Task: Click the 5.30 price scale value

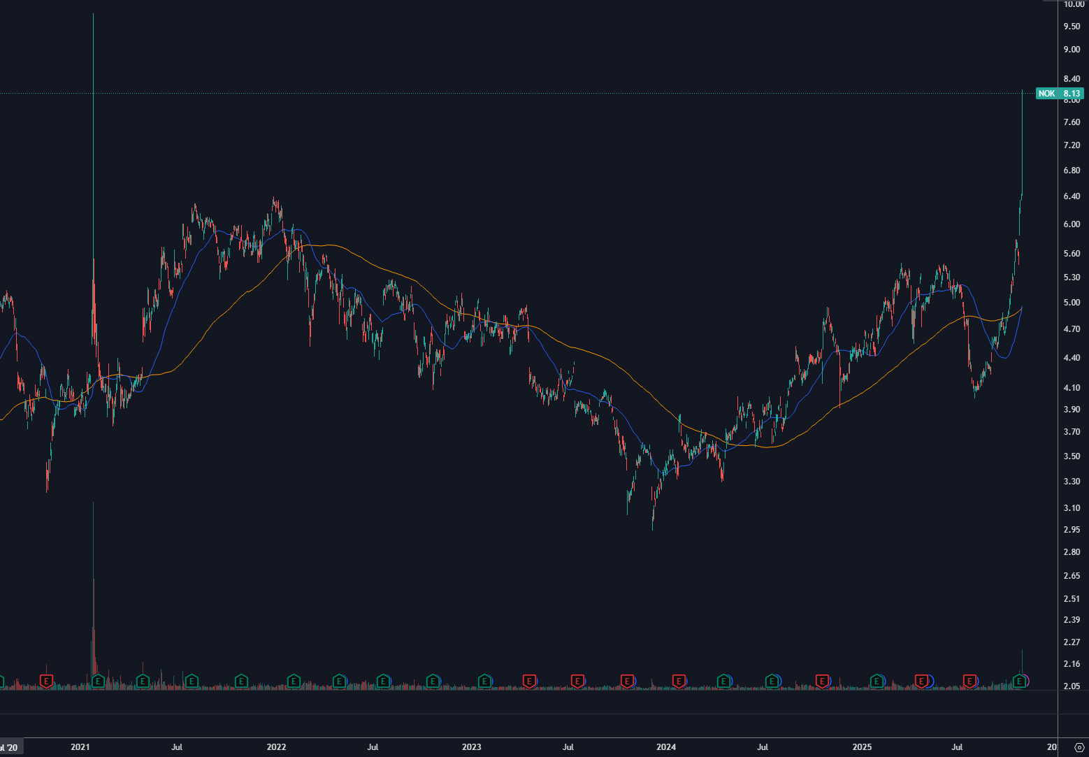Action: click(x=1072, y=277)
